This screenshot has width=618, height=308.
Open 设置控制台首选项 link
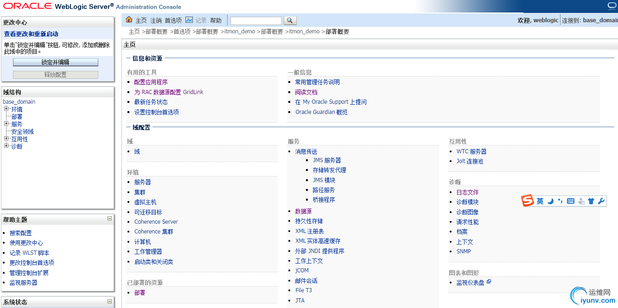click(x=156, y=112)
